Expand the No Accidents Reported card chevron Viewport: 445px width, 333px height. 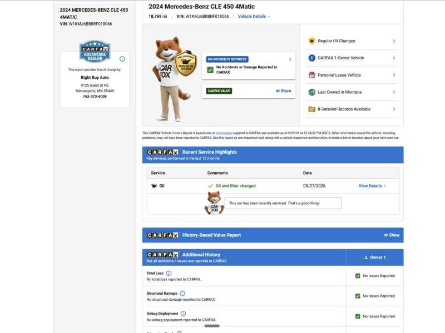click(290, 59)
